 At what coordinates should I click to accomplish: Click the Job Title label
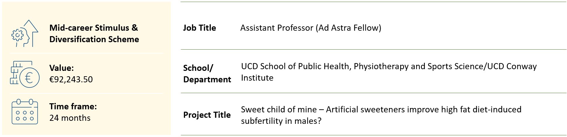(199, 28)
